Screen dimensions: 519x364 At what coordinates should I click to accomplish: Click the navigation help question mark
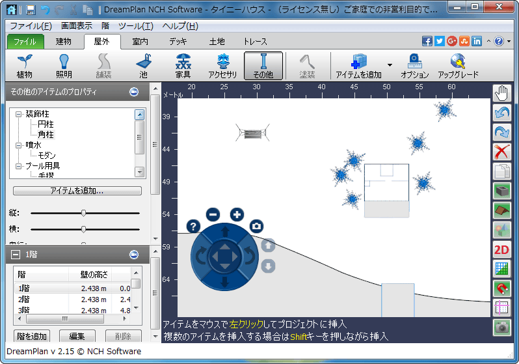(193, 227)
